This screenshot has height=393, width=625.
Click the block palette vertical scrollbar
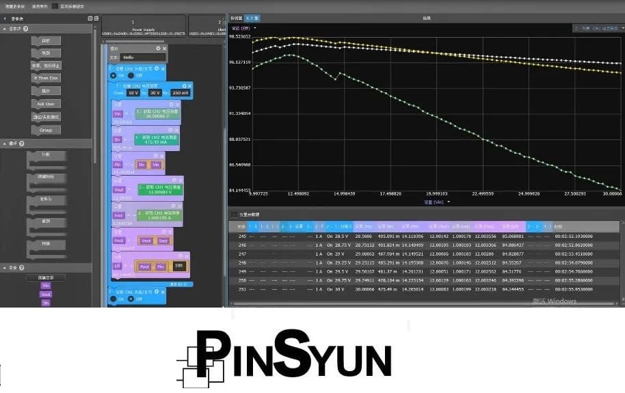point(95,96)
